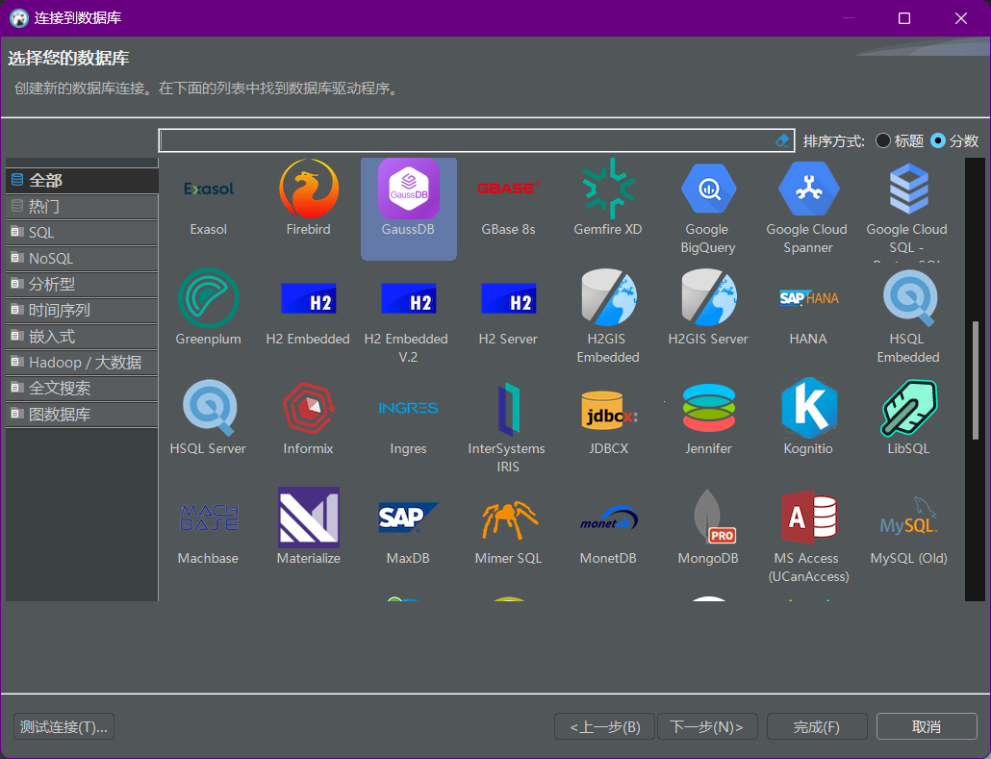Click the 测试连接(T)... button
Image resolution: width=991 pixels, height=759 pixels.
64,726
